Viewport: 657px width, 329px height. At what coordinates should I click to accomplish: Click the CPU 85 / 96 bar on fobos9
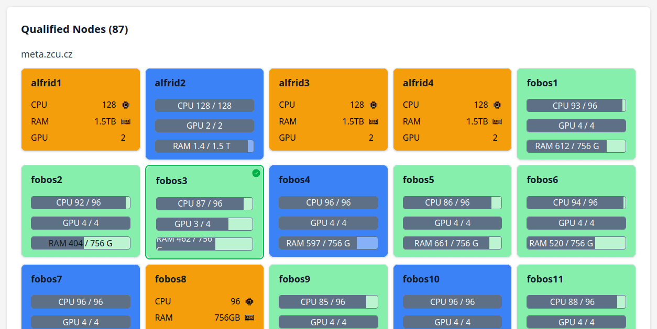click(x=328, y=302)
